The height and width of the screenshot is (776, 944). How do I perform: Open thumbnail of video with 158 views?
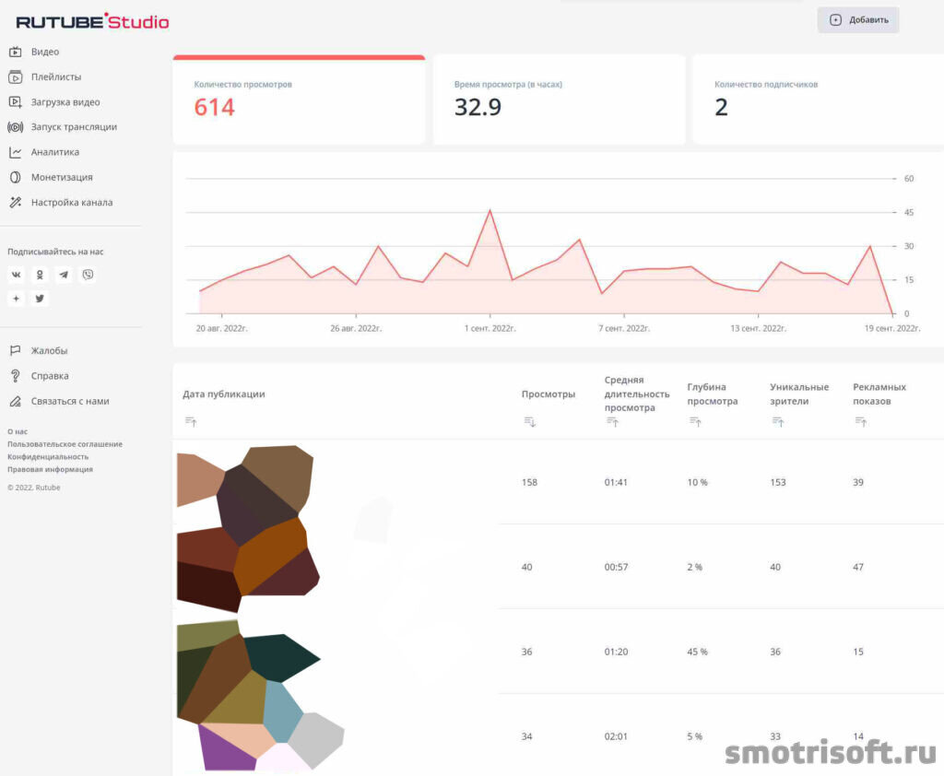(245, 485)
